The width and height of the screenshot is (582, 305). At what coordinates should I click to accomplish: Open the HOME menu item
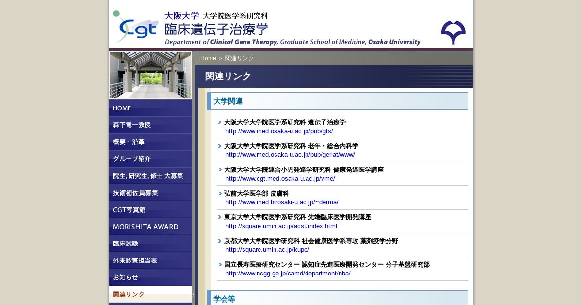[150, 108]
